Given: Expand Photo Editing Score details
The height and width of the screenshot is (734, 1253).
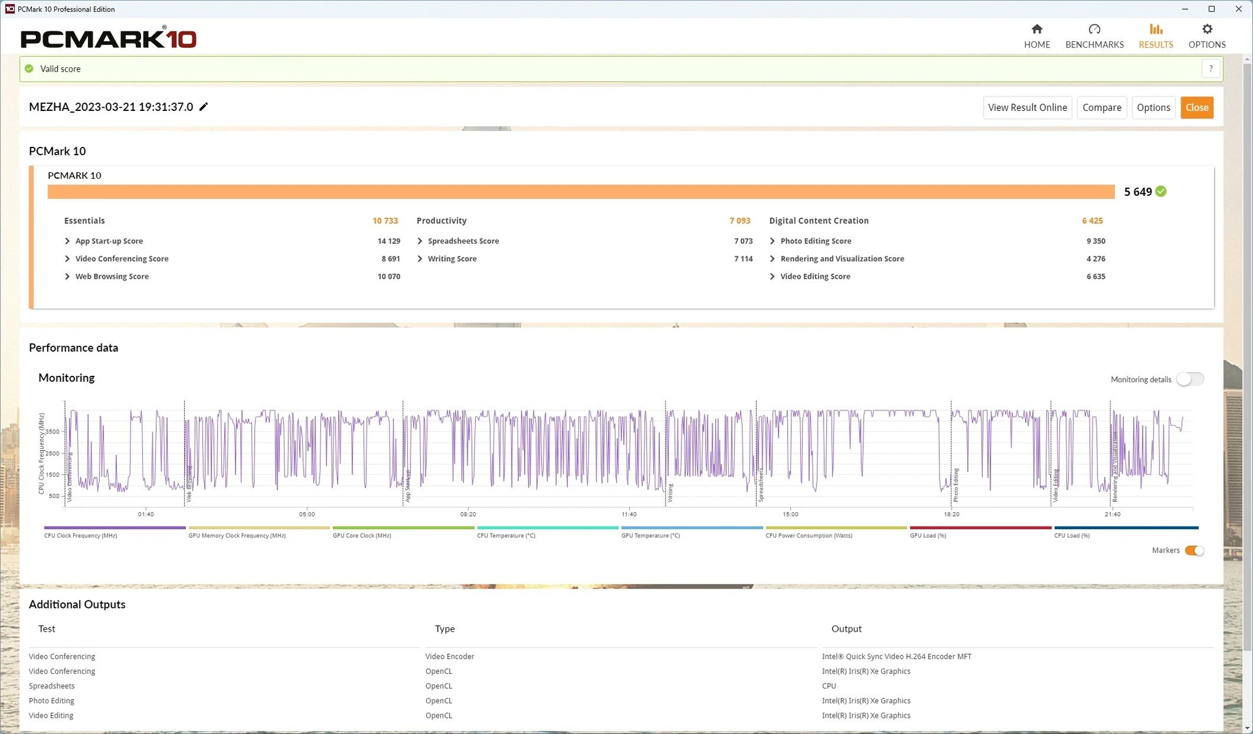Looking at the screenshot, I should (772, 241).
